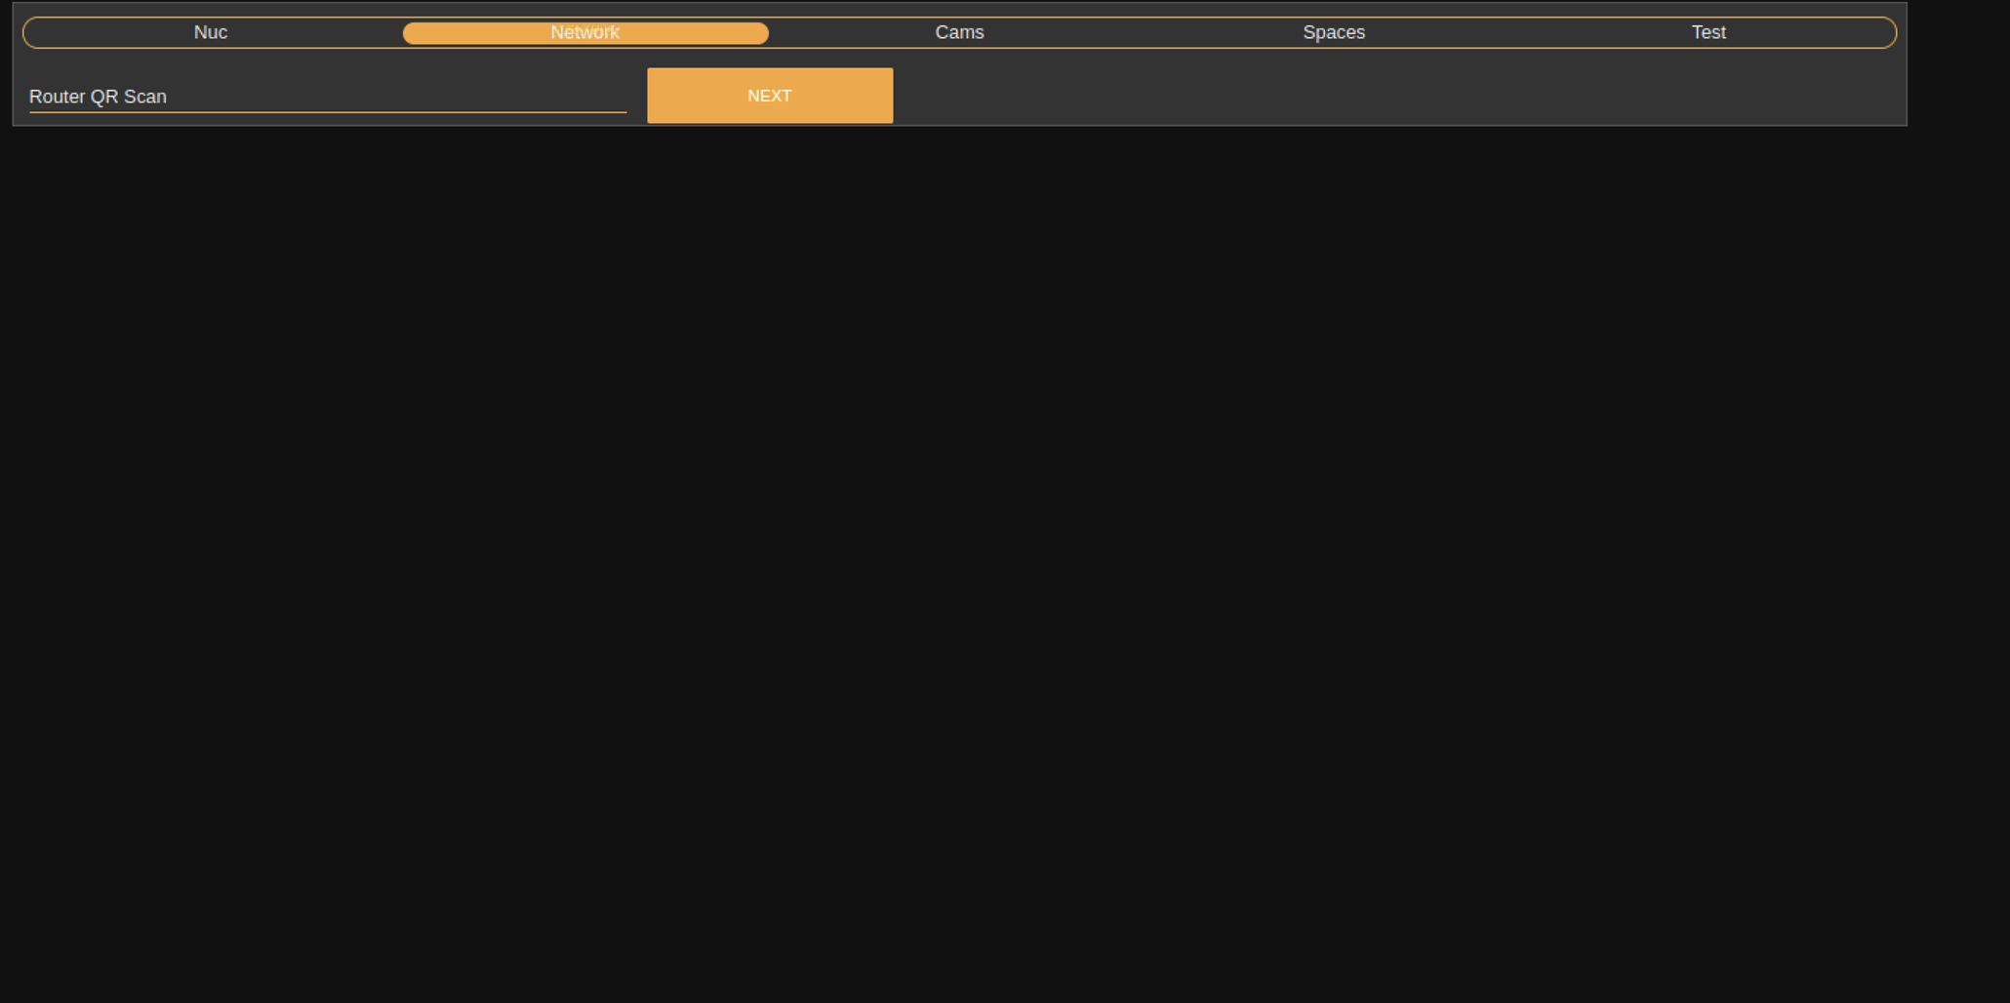The height and width of the screenshot is (1003, 2010).
Task: Return to the Nuc setup step
Action: point(211,32)
